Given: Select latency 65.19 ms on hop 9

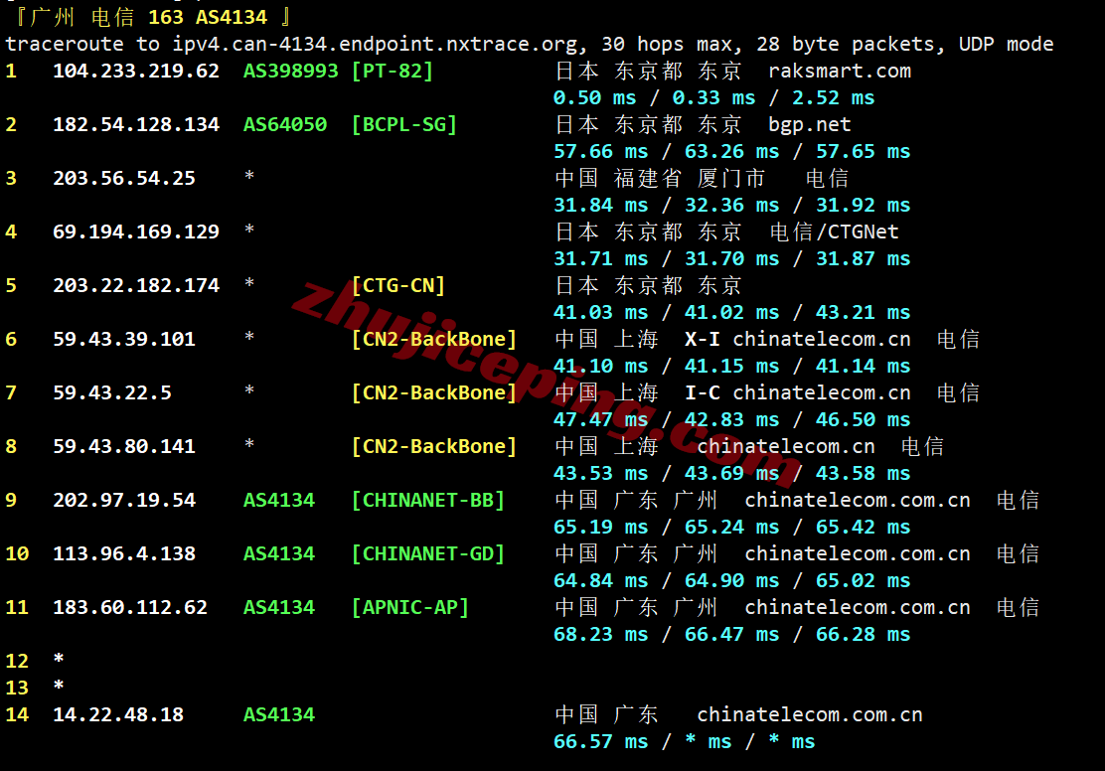Looking at the screenshot, I should [x=600, y=528].
